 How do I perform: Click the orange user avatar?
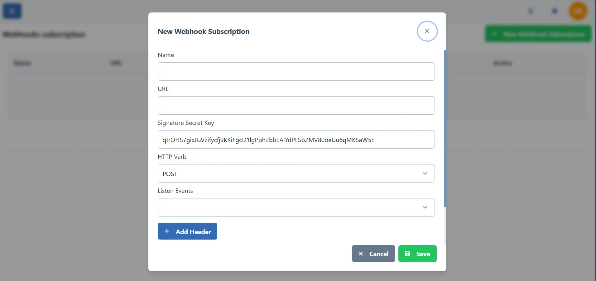tap(578, 11)
